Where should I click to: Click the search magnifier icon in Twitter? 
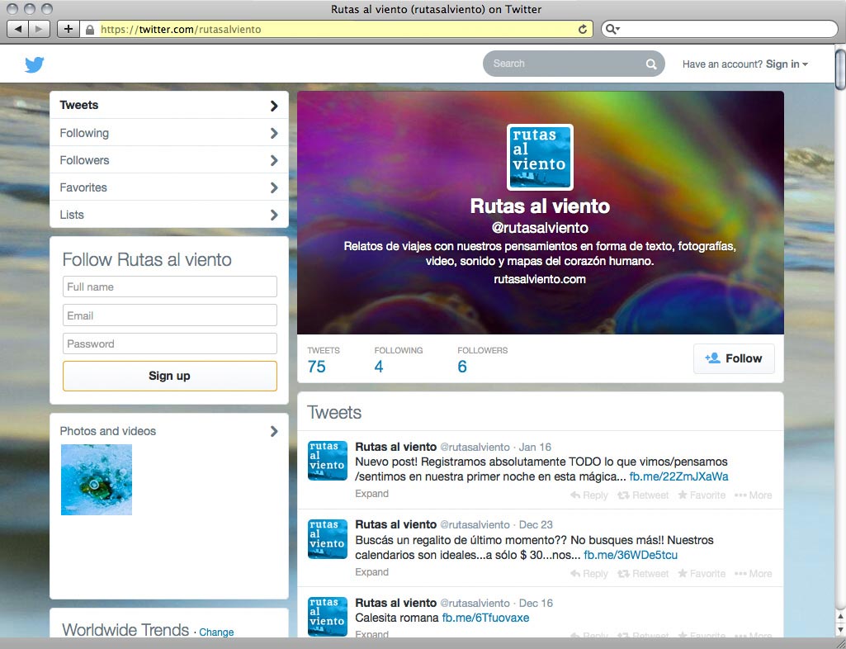651,64
